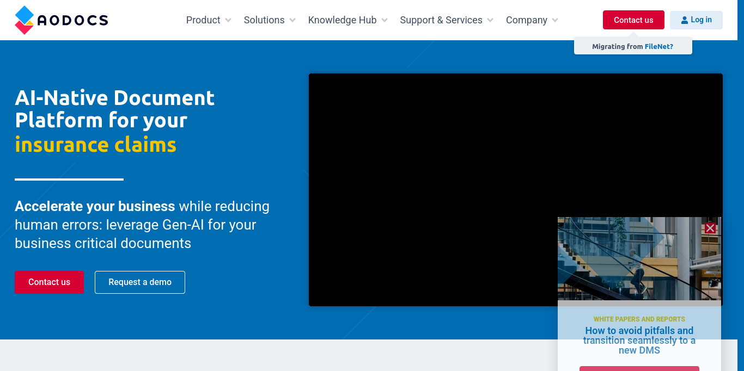Expand the Knowledge Hub dropdown chevron
The image size is (744, 371).
click(385, 20)
